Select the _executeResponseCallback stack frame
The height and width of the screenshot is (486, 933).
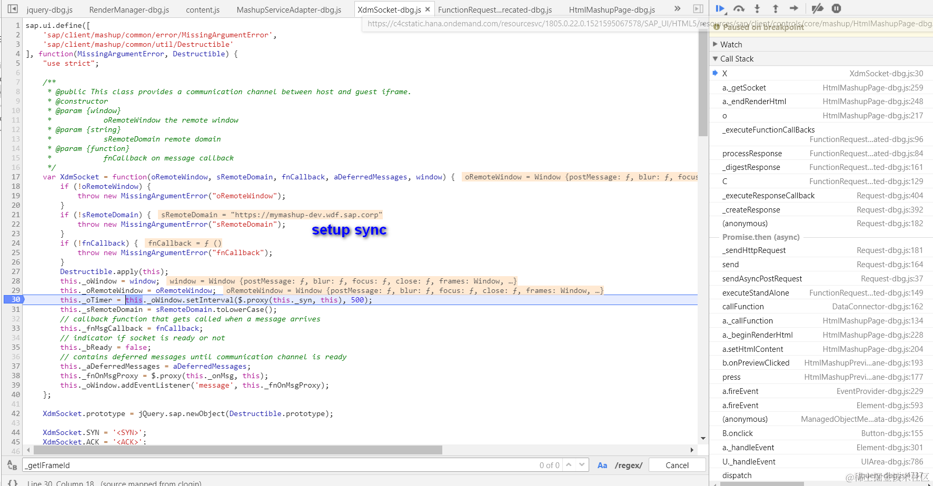tap(821, 196)
